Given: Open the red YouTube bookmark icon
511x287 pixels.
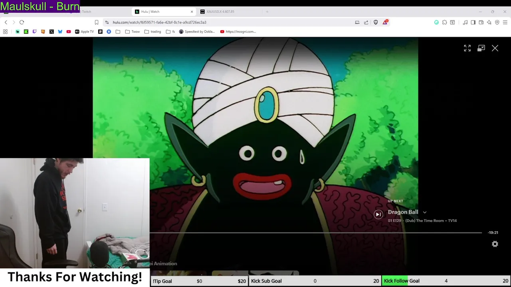Looking at the screenshot, I should pyautogui.click(x=69, y=31).
